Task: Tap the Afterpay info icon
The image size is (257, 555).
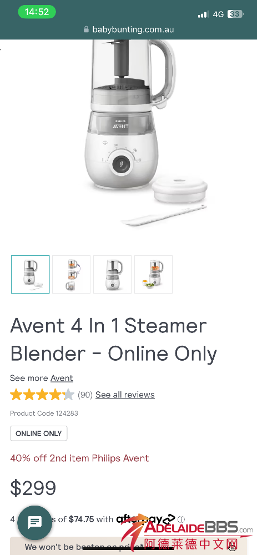Action: (x=182, y=519)
